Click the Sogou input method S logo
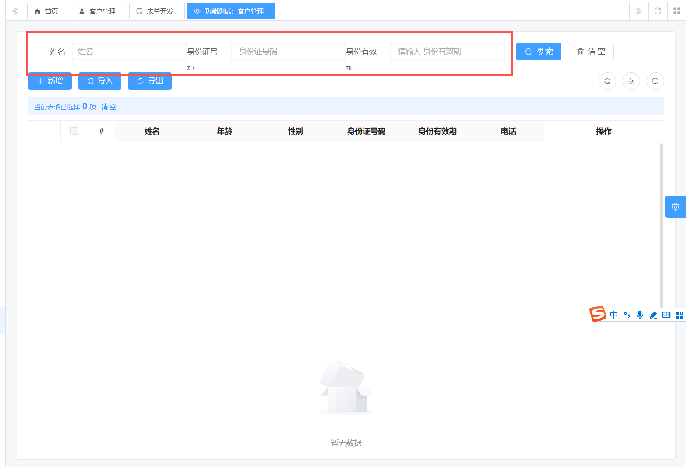 click(598, 314)
